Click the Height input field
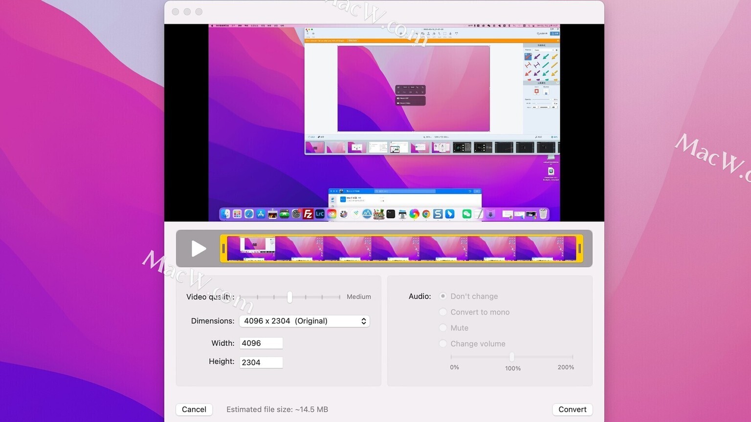The image size is (751, 422). click(x=261, y=362)
